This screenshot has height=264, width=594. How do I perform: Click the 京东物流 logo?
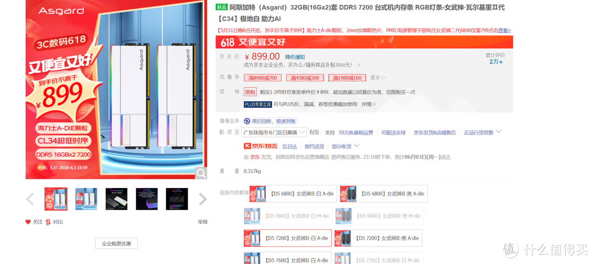click(261, 146)
